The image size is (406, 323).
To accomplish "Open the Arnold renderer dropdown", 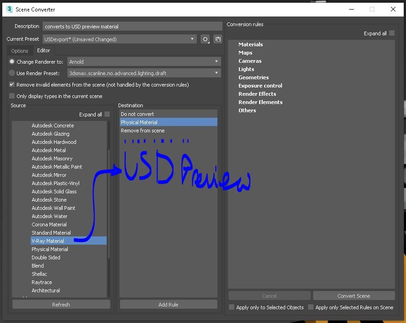I will click(144, 62).
